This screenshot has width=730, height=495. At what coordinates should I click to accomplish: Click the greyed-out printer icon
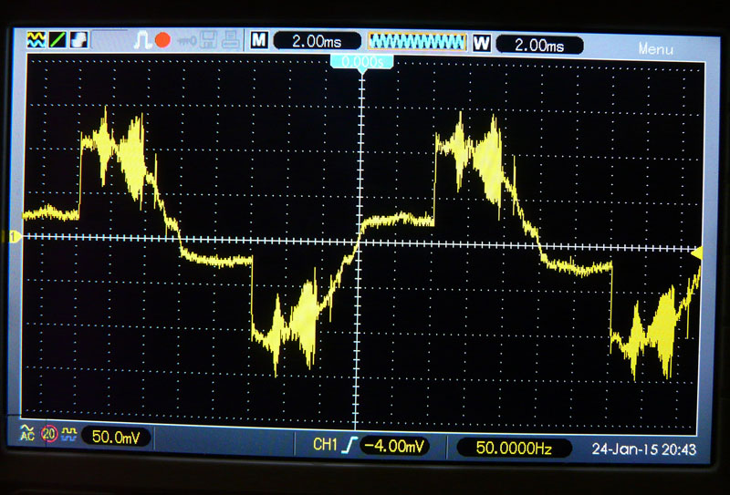tap(230, 41)
